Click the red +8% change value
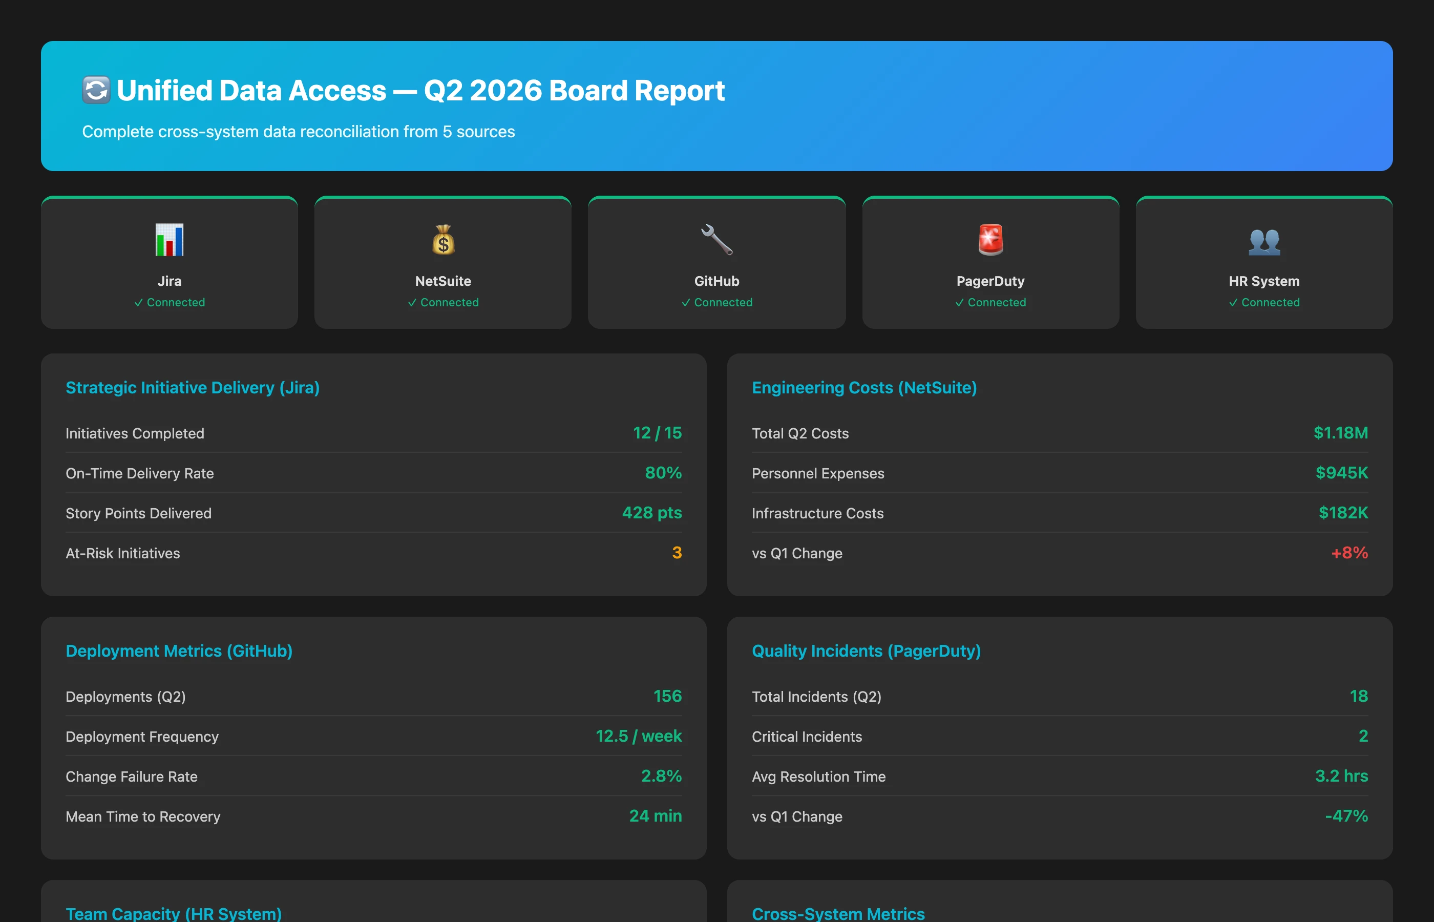This screenshot has height=922, width=1434. pos(1349,553)
